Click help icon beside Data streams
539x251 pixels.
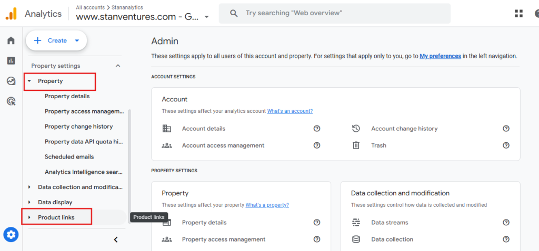point(506,223)
